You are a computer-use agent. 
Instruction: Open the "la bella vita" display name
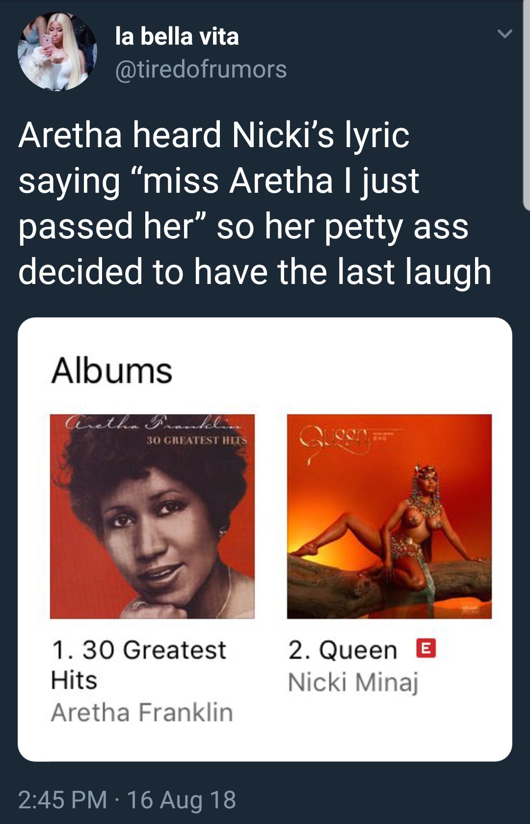click(x=177, y=36)
